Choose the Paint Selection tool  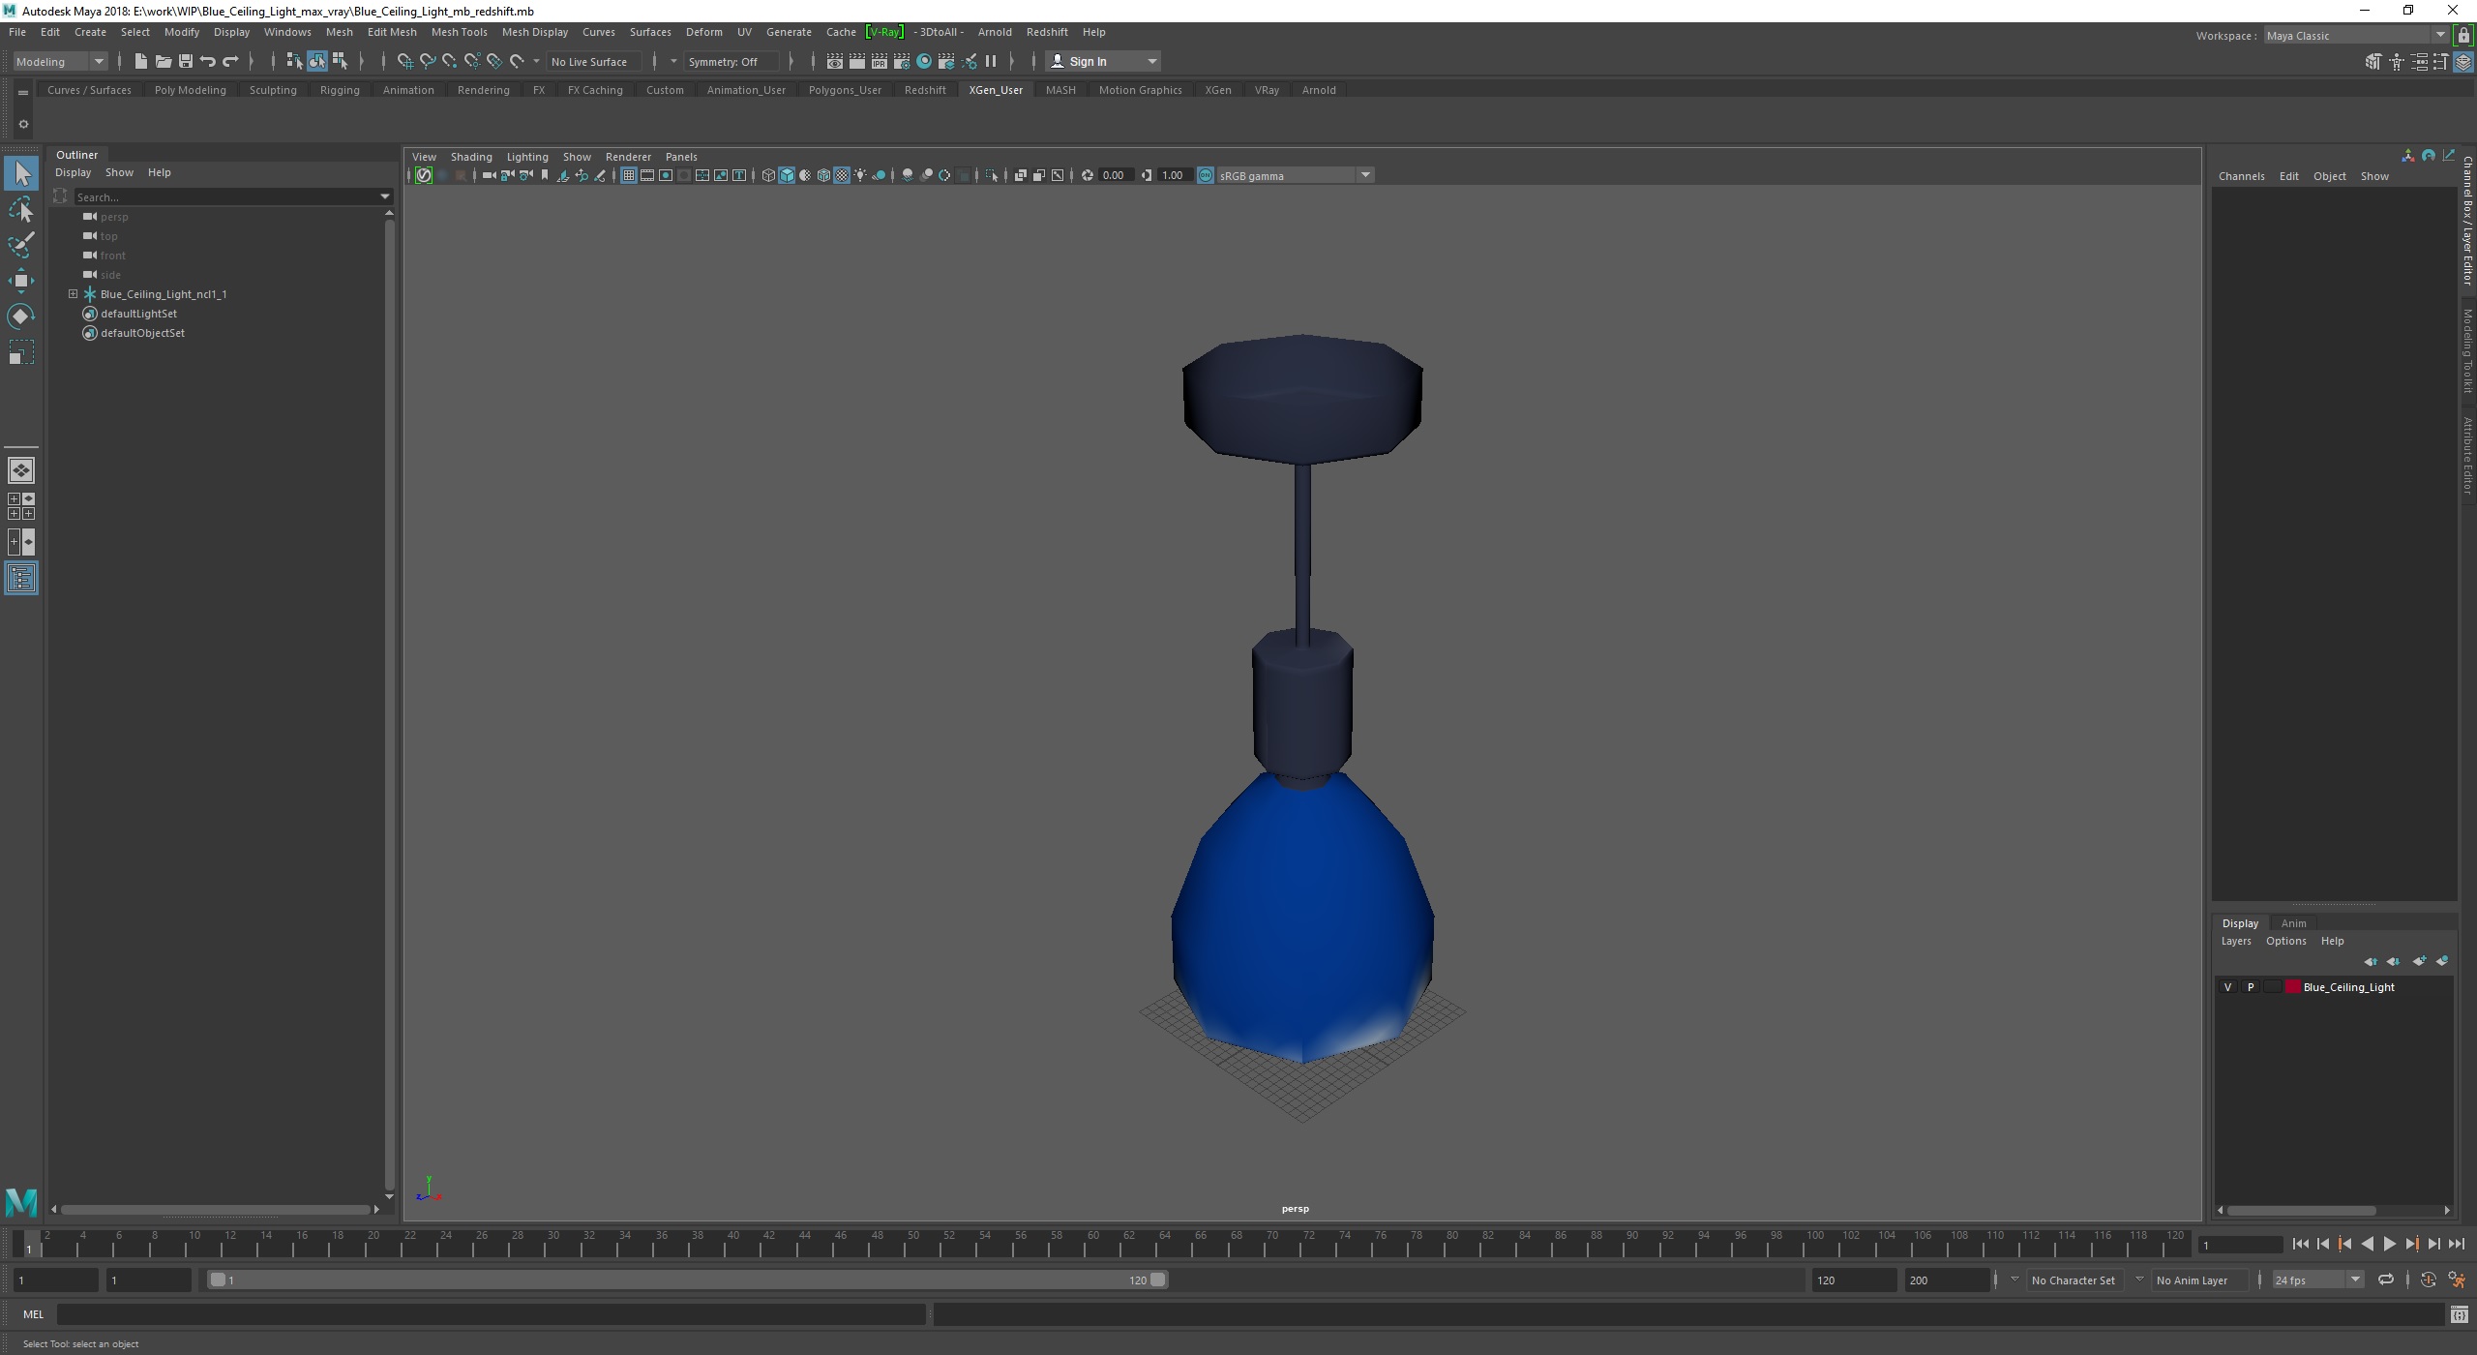coord(21,245)
